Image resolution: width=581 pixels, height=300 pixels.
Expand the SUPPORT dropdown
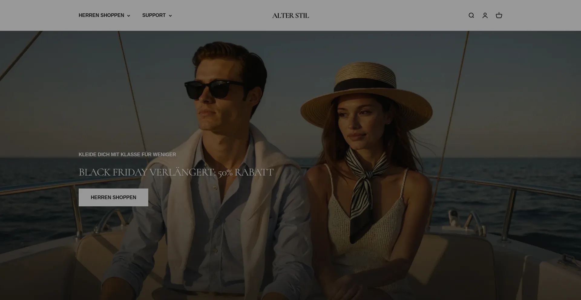(157, 15)
